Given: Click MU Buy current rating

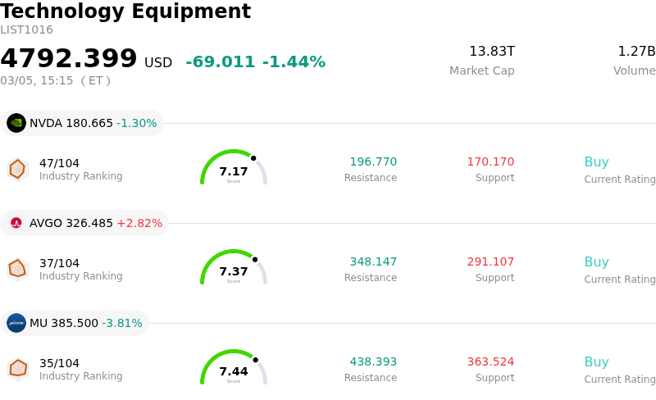Looking at the screenshot, I should point(596,362).
